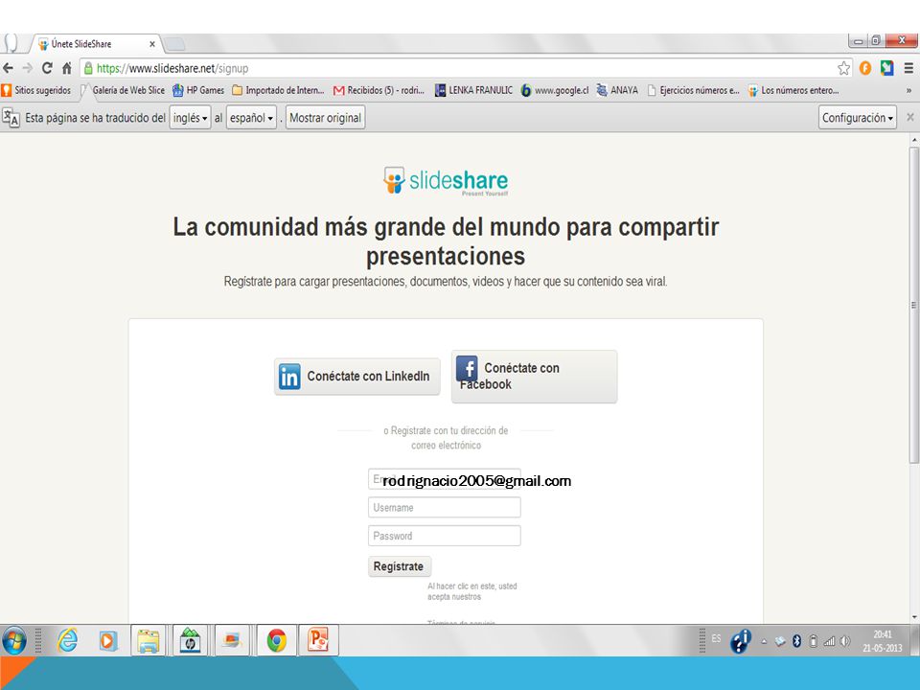
Task: Open the source language 'inglés' dropdown
Action: point(190,117)
